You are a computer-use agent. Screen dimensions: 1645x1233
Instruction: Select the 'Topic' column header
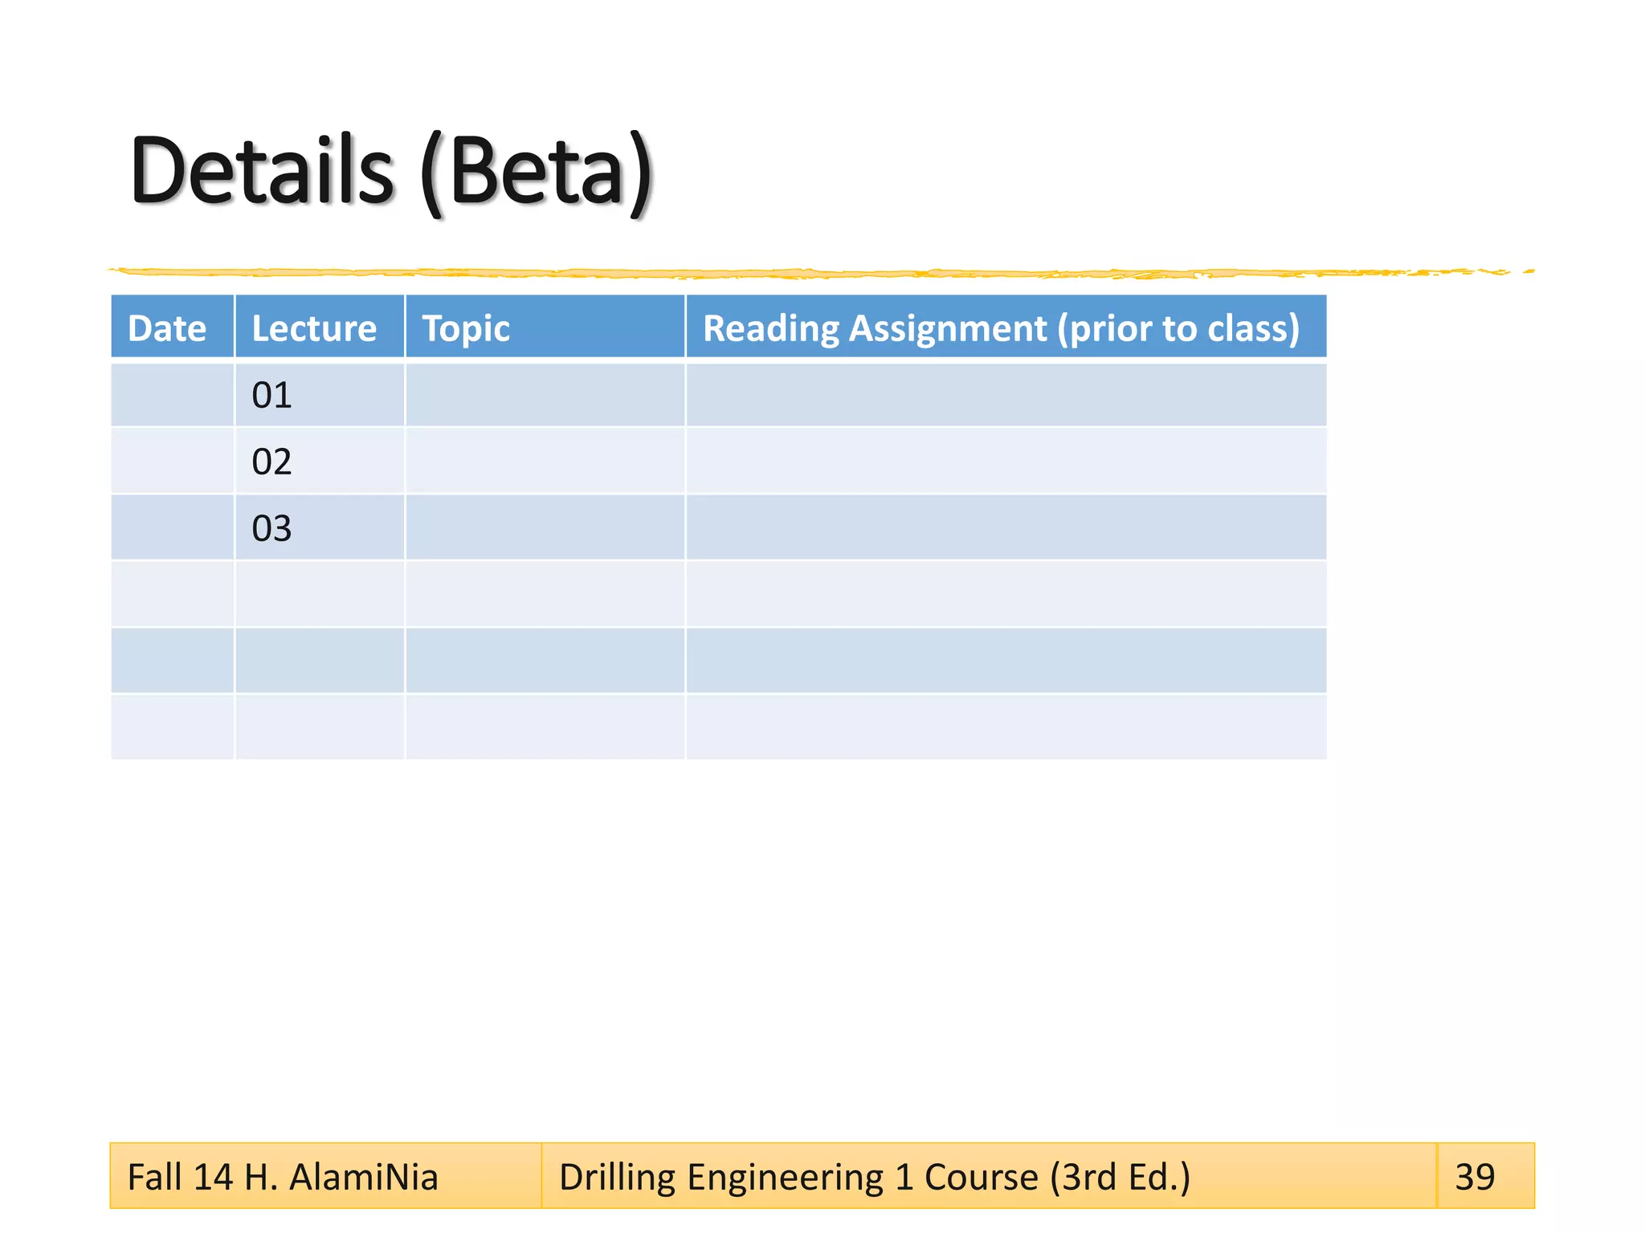pyautogui.click(x=545, y=327)
